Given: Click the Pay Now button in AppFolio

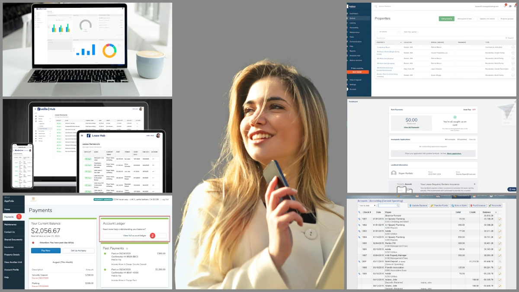Looking at the screenshot, I should pos(45,250).
